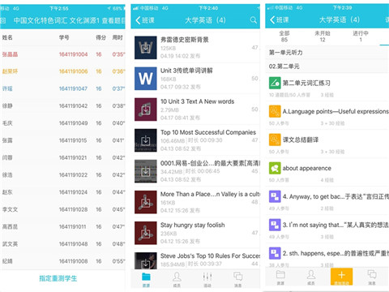Tap the orange plus add-activity button
389x292 pixels.
pyautogui.click(x=341, y=277)
